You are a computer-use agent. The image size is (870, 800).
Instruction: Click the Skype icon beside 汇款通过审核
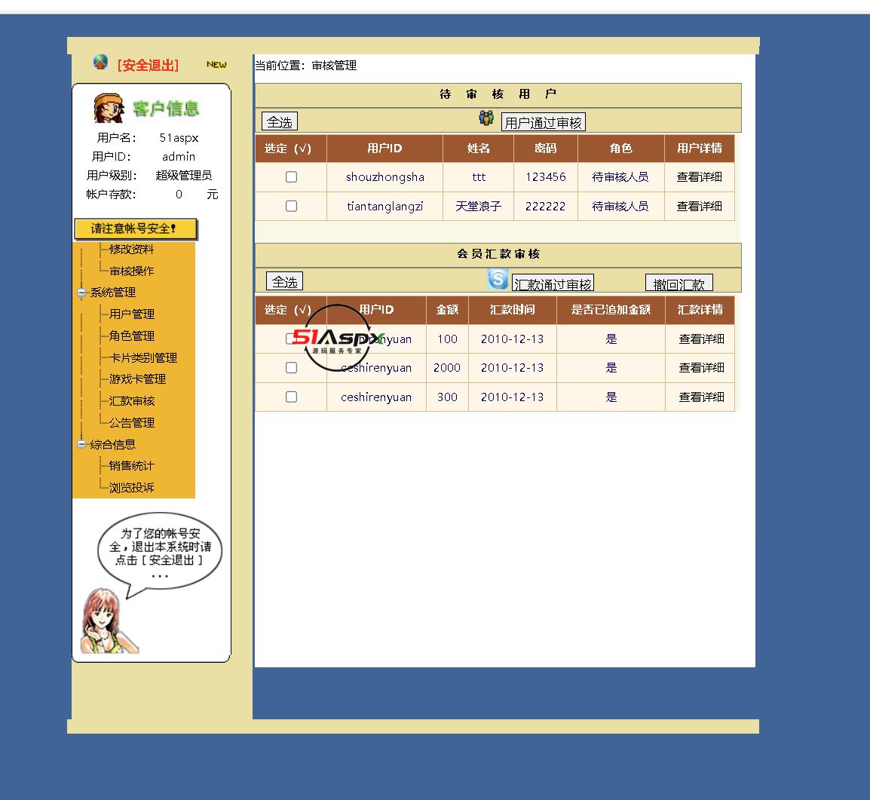pyautogui.click(x=498, y=279)
